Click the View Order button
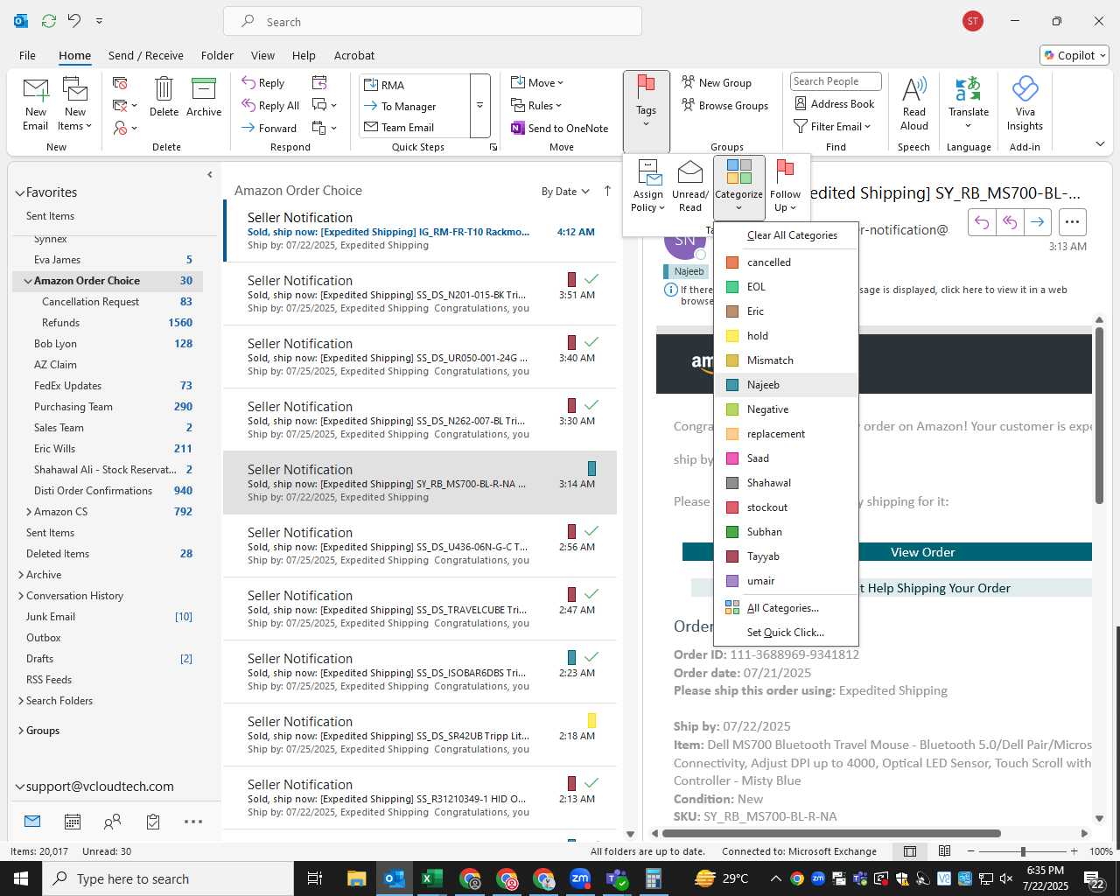 [x=886, y=552]
